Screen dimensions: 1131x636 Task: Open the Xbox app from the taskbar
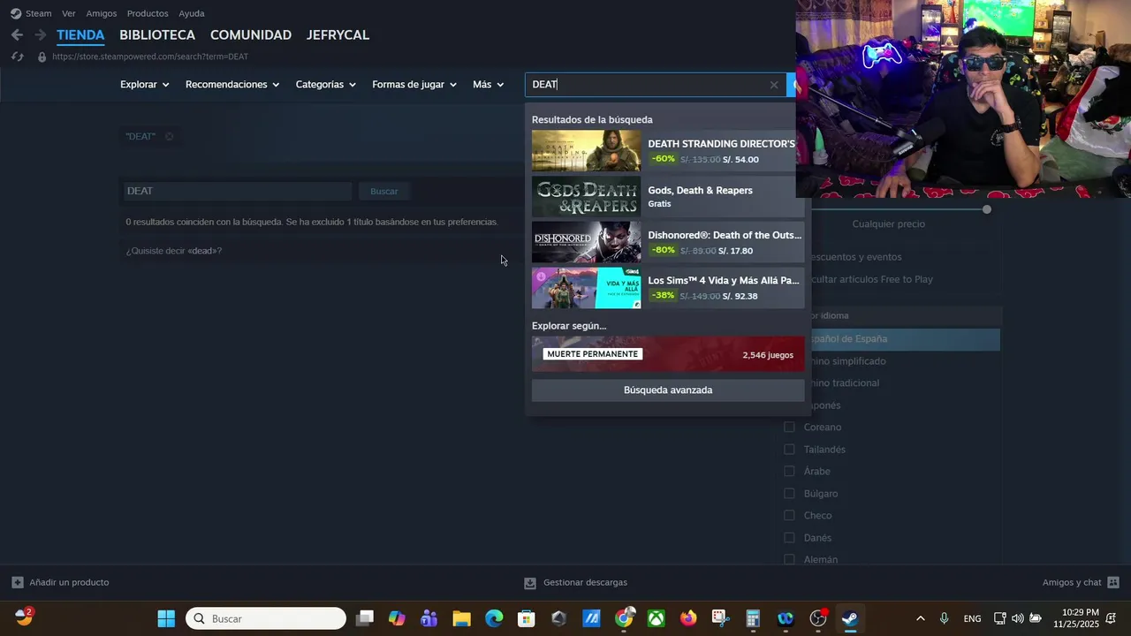(656, 618)
